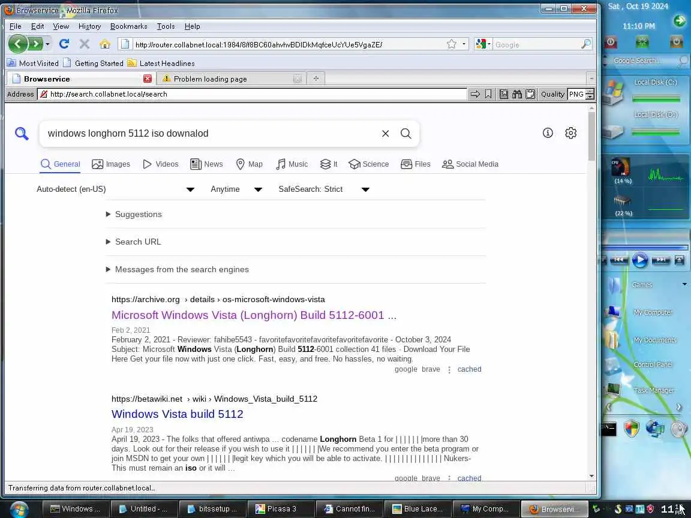
Task: Click the media player seek bar
Action: click(x=645, y=248)
